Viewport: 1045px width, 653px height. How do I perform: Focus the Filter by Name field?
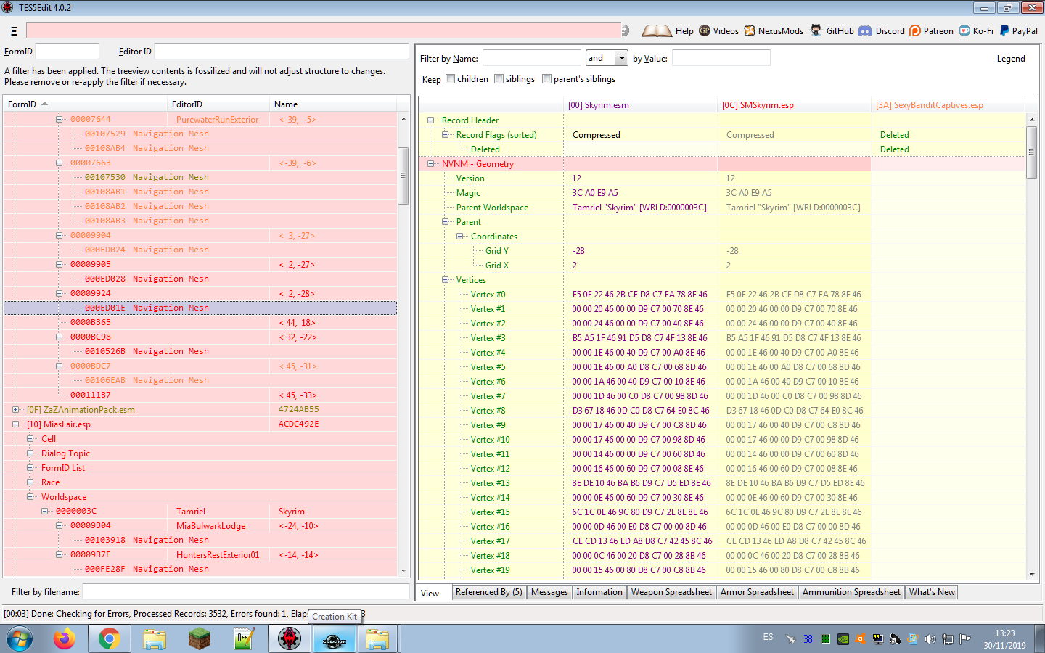[x=532, y=58]
